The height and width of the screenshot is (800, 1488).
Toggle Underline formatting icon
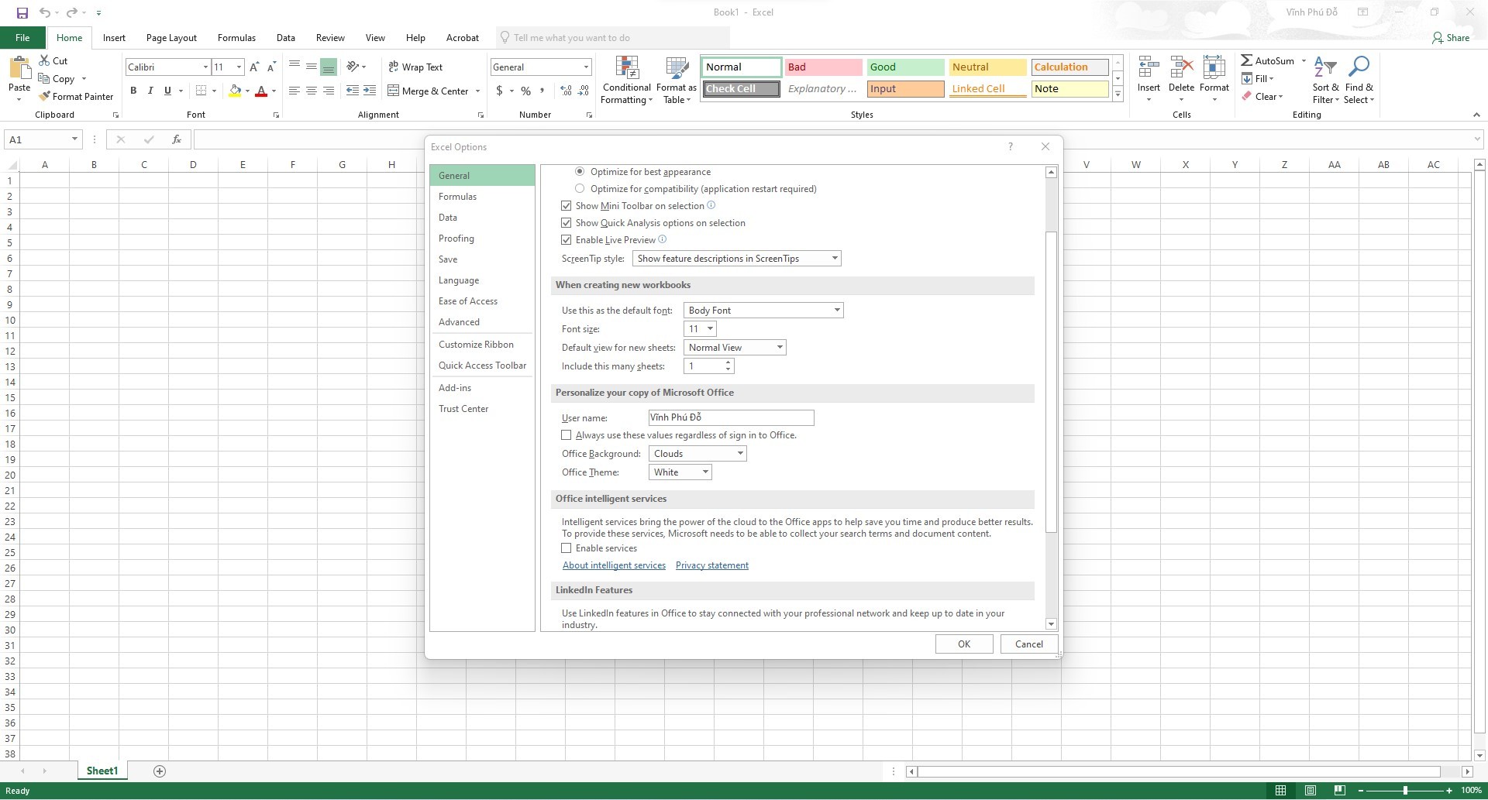(x=167, y=91)
